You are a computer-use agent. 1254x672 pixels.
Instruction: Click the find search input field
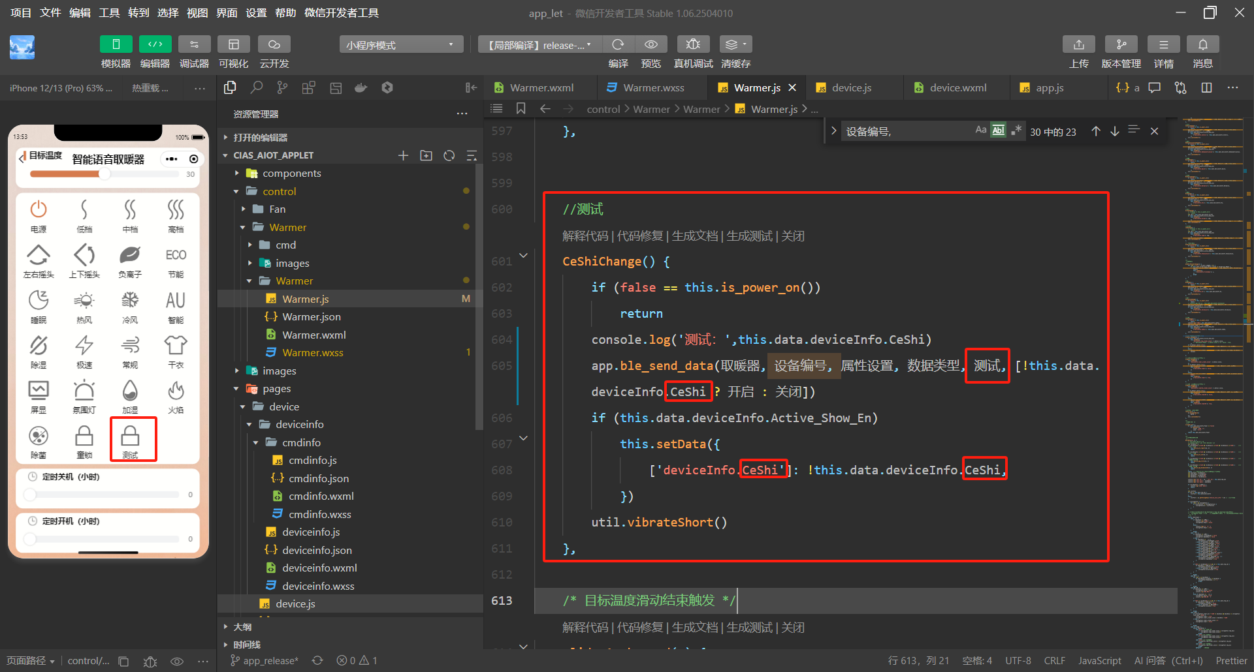[905, 132]
